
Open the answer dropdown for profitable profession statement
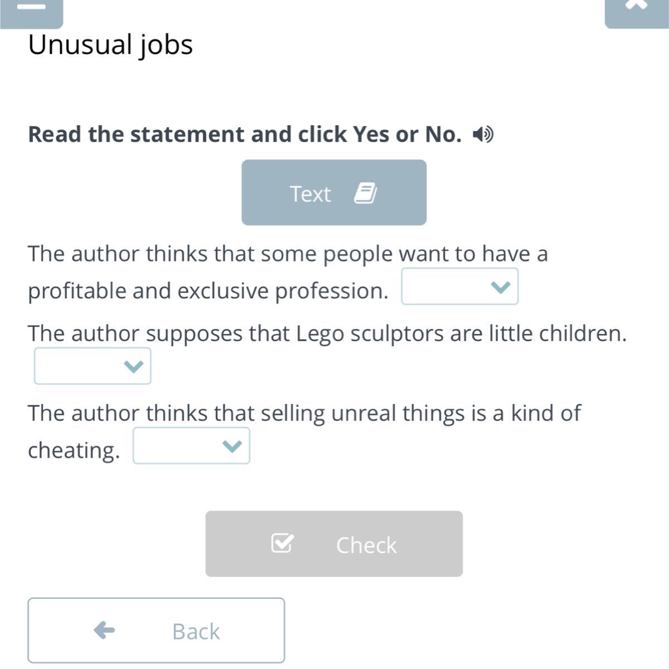pos(459,287)
